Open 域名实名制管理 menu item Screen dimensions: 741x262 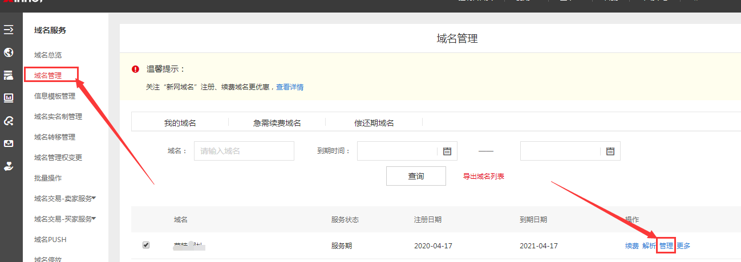[x=58, y=116]
